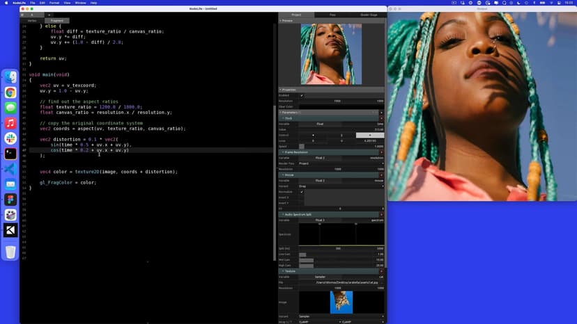Toggle the Enabled checkbox in Properties

click(x=301, y=95)
